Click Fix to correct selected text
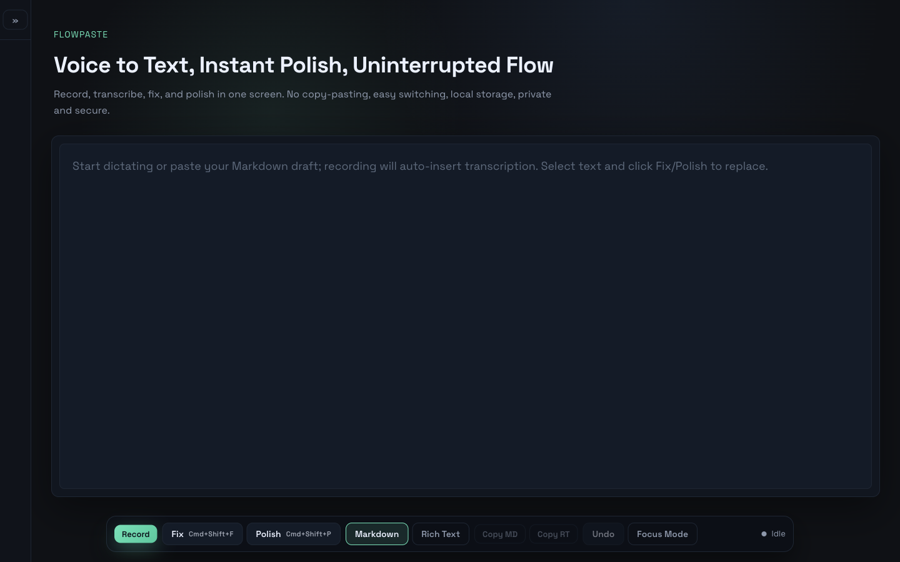 coord(177,534)
